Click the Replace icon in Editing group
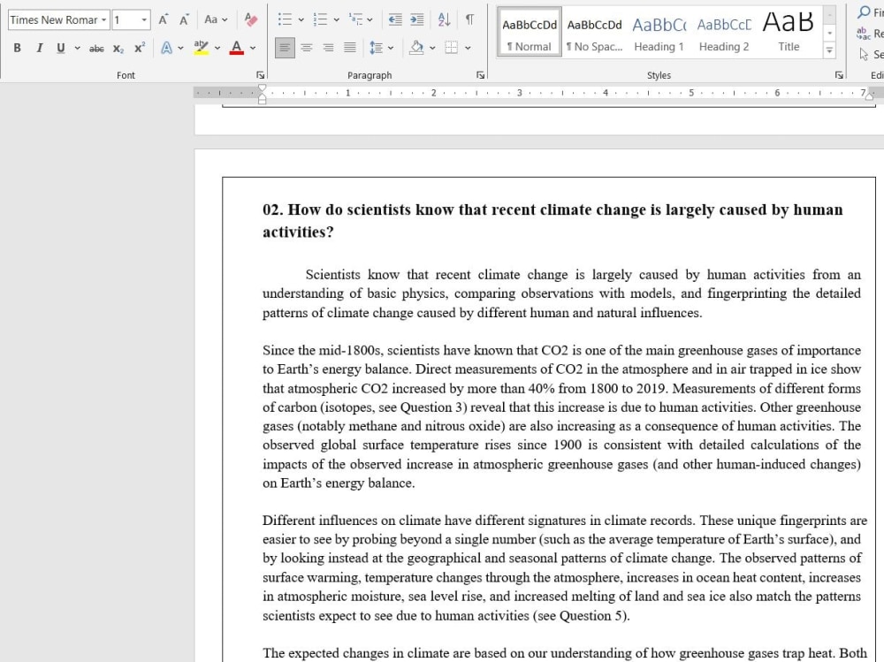The height and width of the screenshot is (662, 884). pos(864,33)
